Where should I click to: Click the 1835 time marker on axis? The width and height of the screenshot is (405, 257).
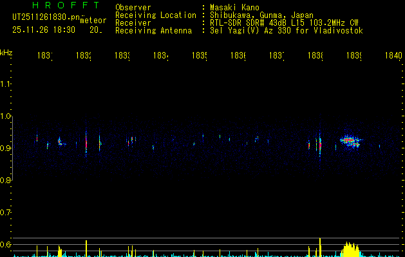pyautogui.click(x=200, y=55)
